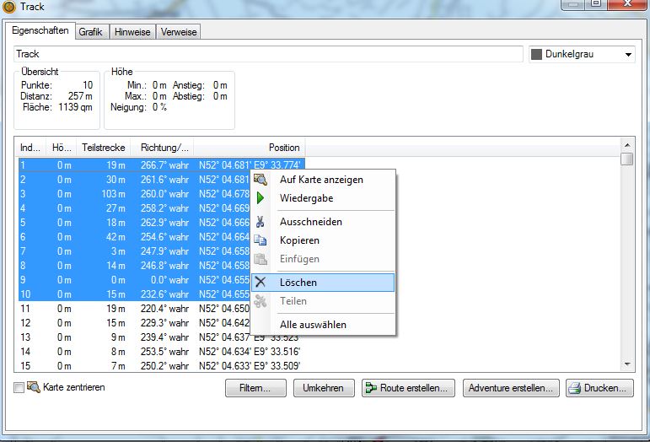Enable the Karte zentrieren checkbox
This screenshot has width=650, height=442.
(19, 388)
